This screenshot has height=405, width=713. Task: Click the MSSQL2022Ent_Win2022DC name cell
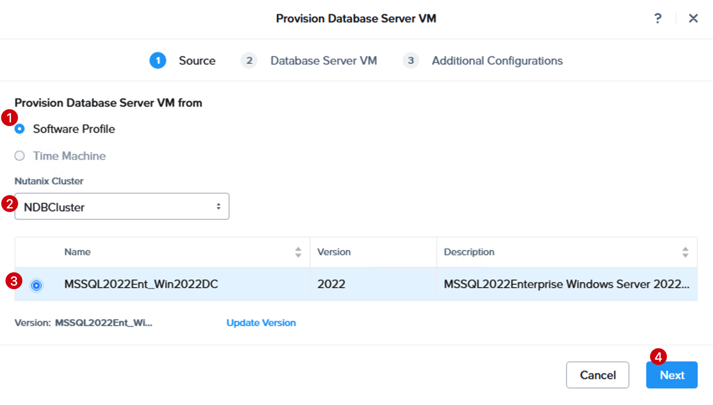pos(141,284)
